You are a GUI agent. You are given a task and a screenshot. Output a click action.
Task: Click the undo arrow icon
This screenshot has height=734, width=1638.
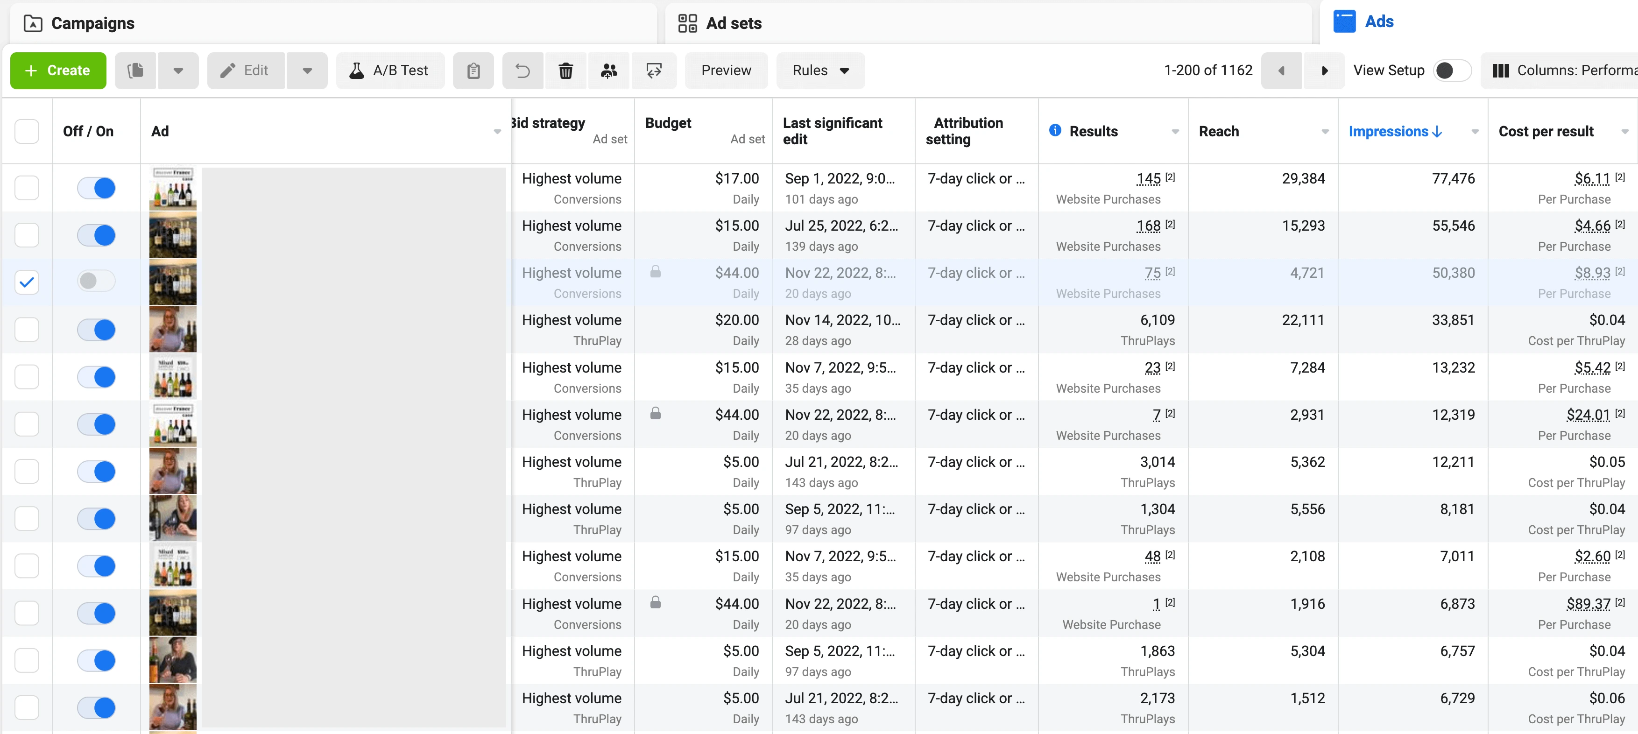522,71
